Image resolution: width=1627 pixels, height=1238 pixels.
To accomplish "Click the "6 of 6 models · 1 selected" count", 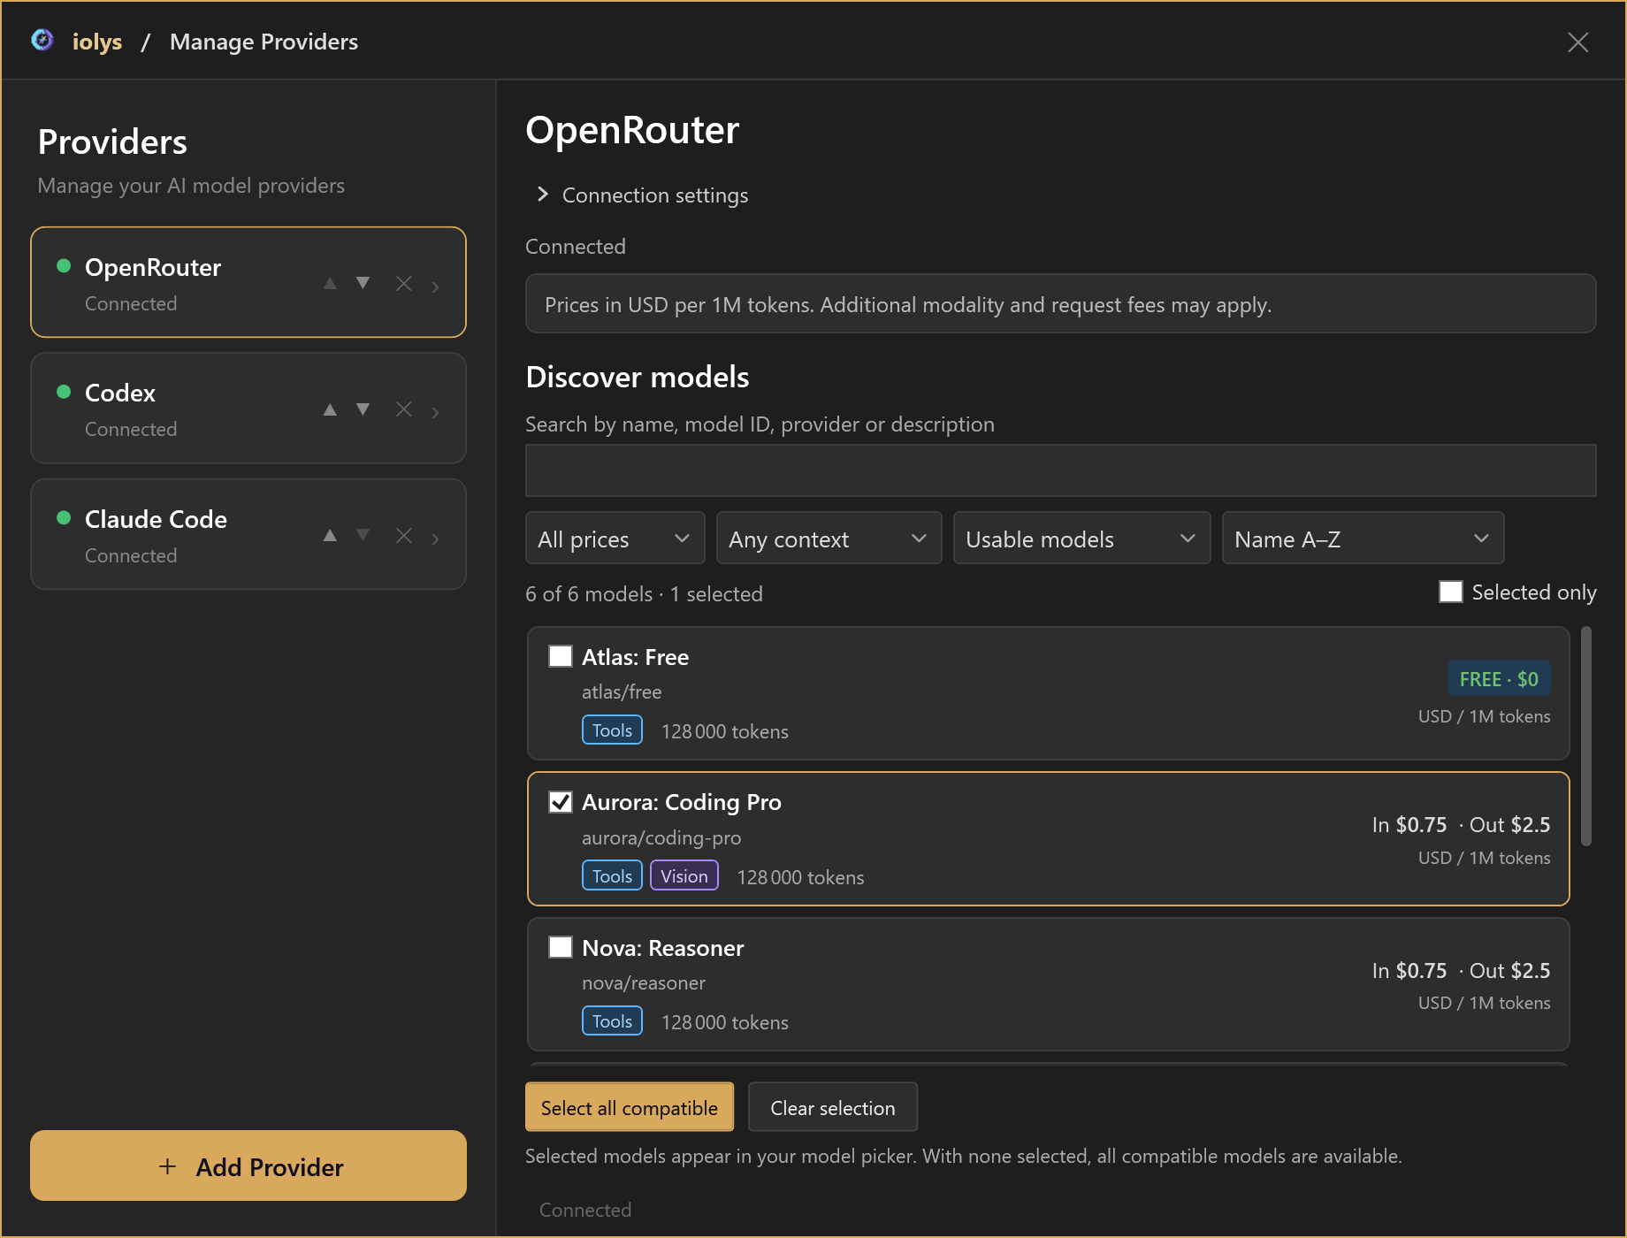I will click(x=644, y=593).
